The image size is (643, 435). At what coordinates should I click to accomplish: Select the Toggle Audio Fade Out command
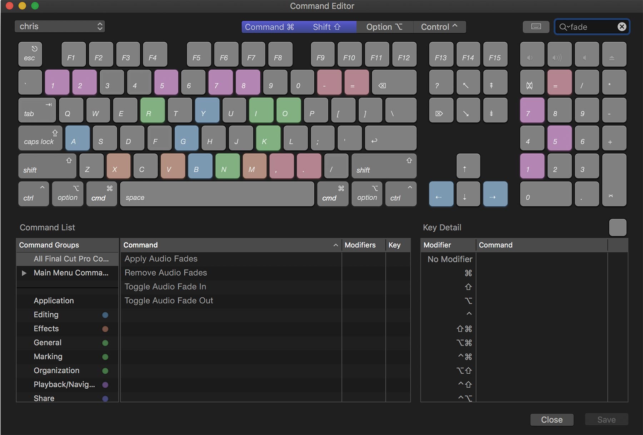[x=265, y=301]
